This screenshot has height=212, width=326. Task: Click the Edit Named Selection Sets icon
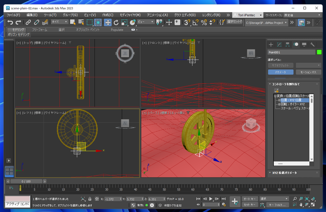point(222,22)
